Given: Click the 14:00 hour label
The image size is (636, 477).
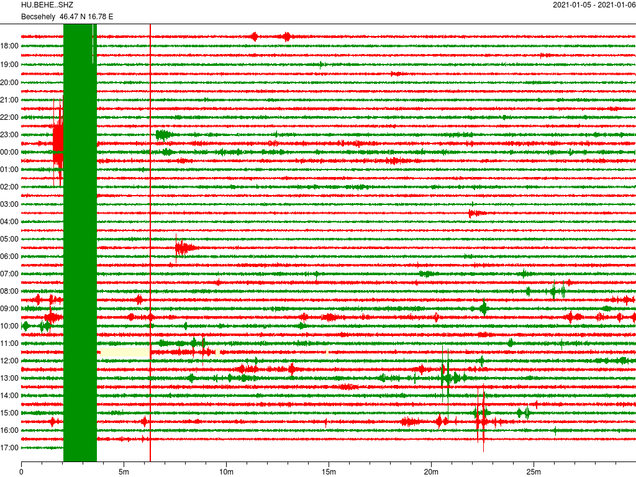Looking at the screenshot, I should tap(9, 395).
